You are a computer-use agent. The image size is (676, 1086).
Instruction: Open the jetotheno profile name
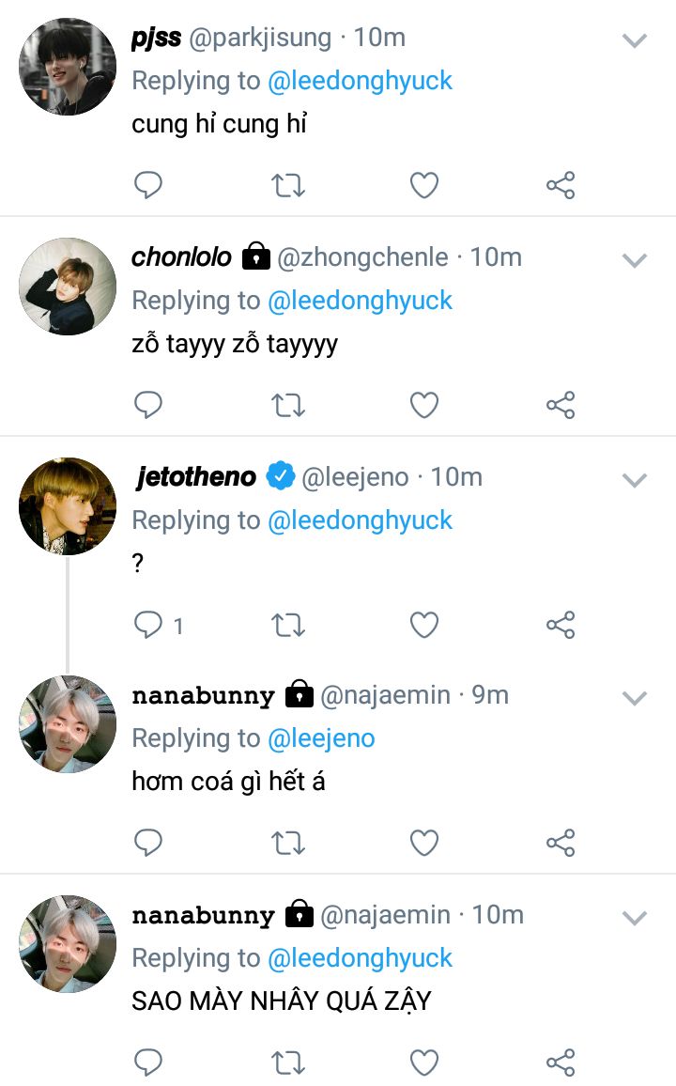click(x=196, y=476)
